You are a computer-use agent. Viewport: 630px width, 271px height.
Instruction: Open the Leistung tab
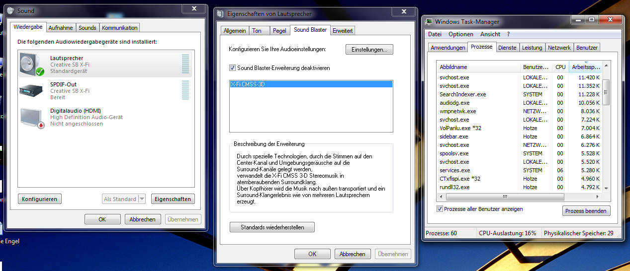click(x=532, y=48)
